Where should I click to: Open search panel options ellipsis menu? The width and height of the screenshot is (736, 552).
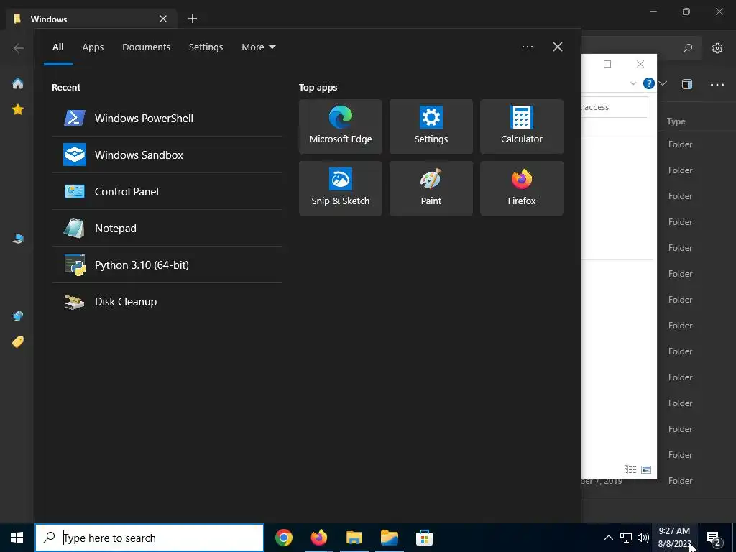pyautogui.click(x=527, y=47)
